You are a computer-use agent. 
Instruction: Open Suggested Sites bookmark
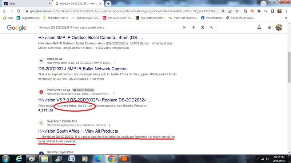[28, 18]
